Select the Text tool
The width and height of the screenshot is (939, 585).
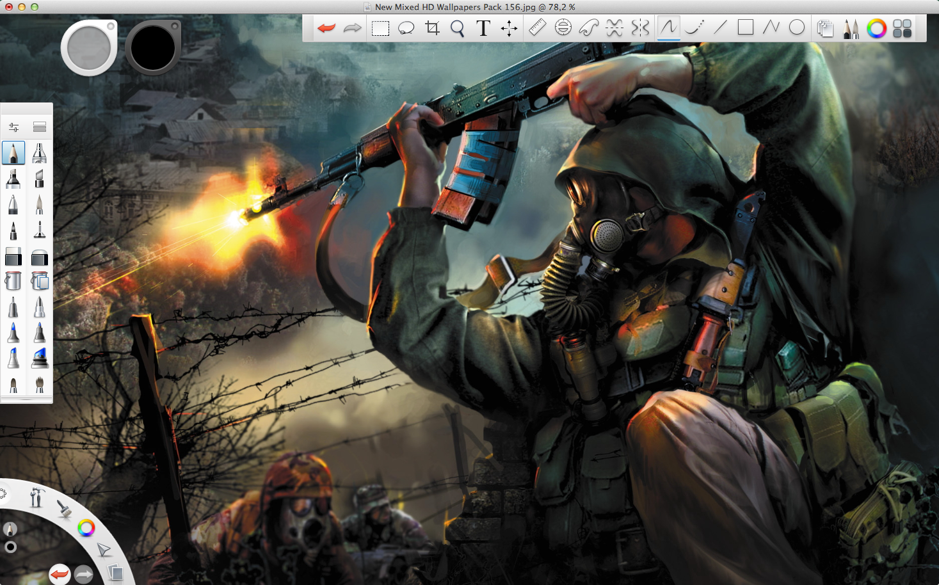pos(483,28)
